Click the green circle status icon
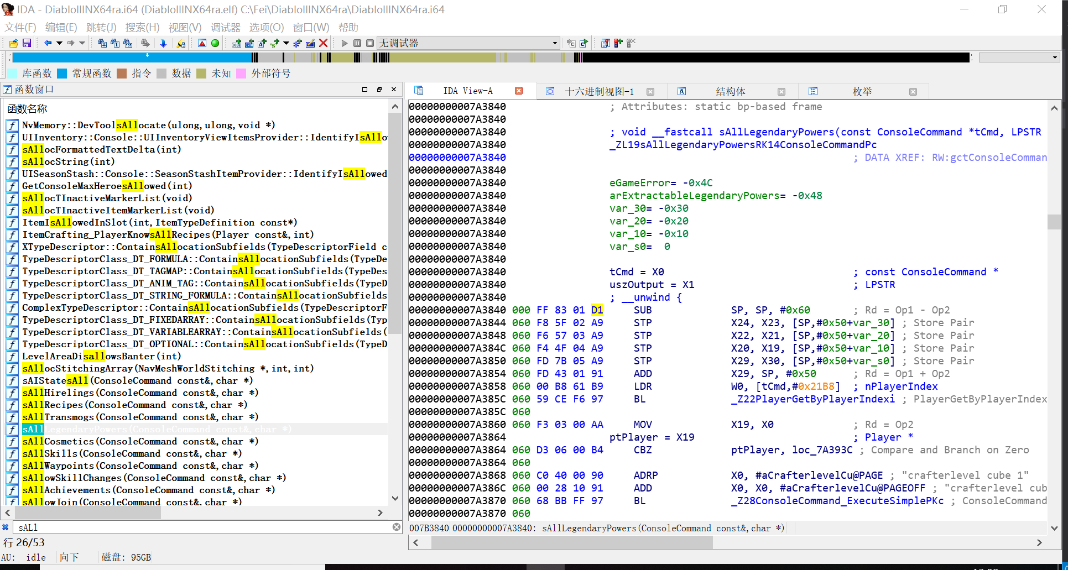1068x570 pixels. [215, 43]
